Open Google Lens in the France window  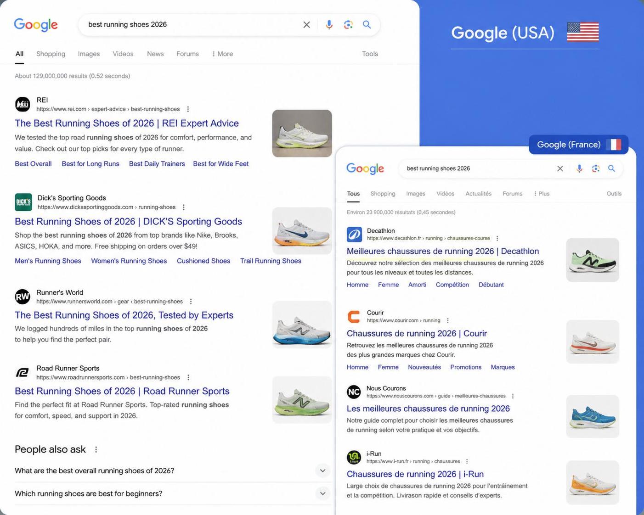(x=596, y=168)
